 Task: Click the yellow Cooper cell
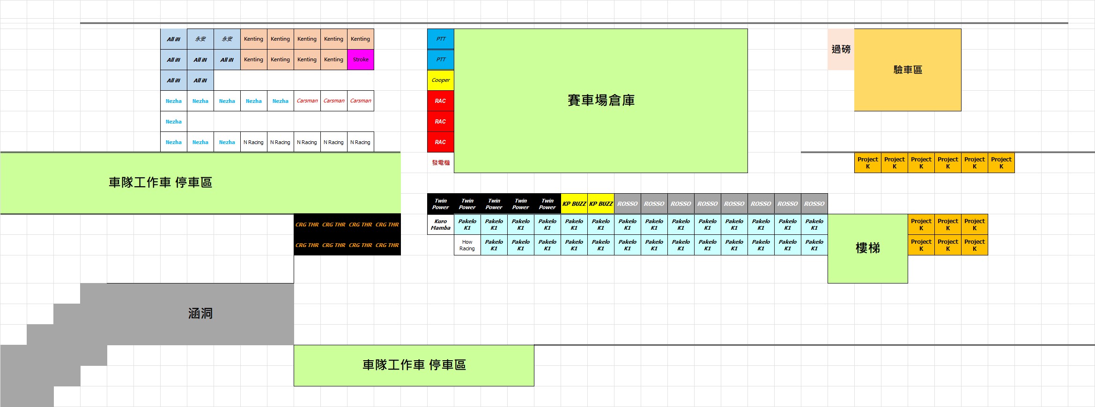(440, 80)
